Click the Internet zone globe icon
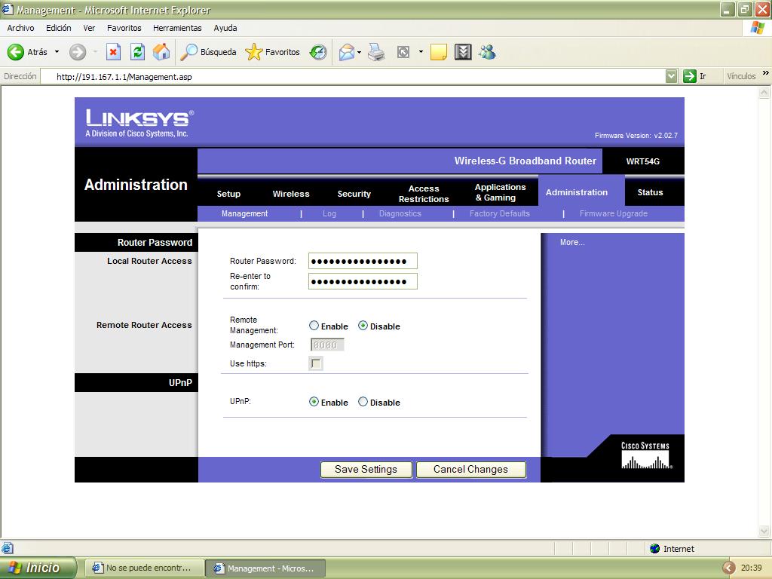The image size is (772, 579). click(x=655, y=549)
